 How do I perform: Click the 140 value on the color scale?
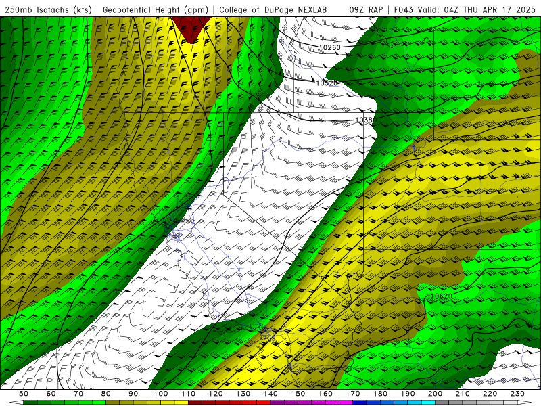tap(270, 394)
